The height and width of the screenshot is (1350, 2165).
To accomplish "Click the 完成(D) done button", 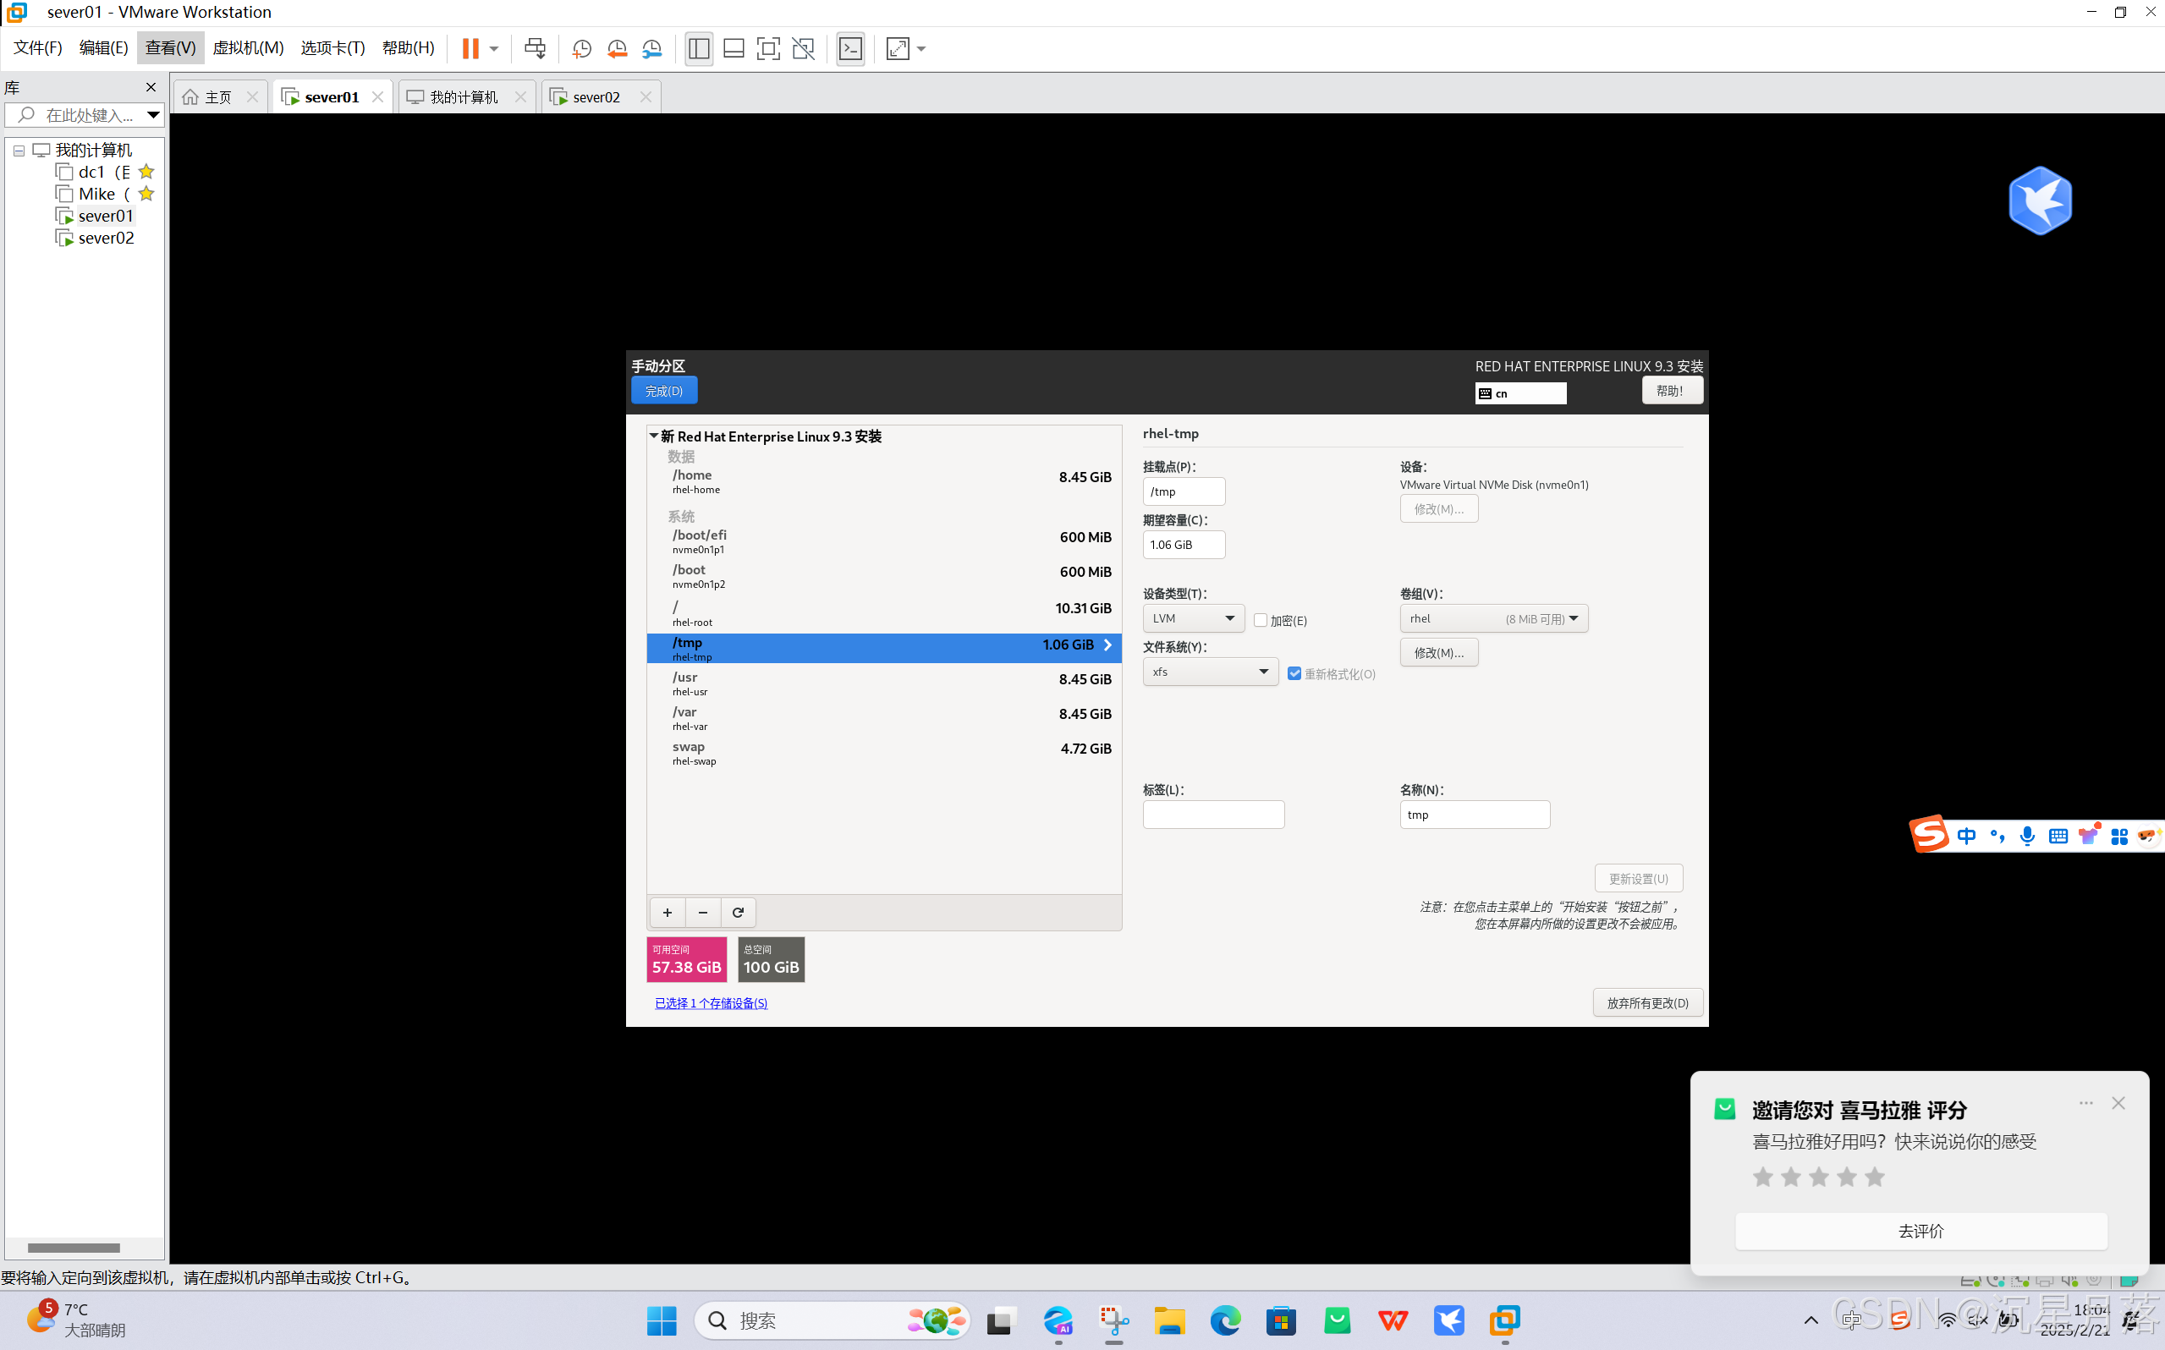I will click(x=663, y=390).
